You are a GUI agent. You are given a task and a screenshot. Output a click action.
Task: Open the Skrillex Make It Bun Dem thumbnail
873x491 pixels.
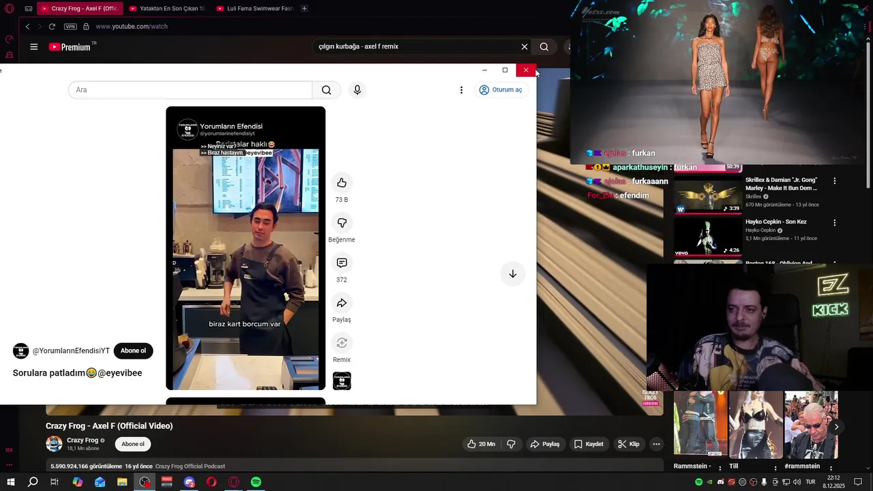(x=708, y=196)
